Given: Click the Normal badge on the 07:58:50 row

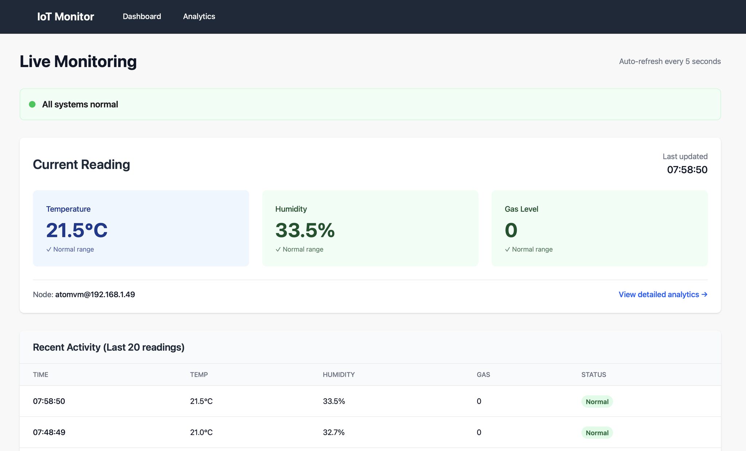Looking at the screenshot, I should click(x=597, y=401).
